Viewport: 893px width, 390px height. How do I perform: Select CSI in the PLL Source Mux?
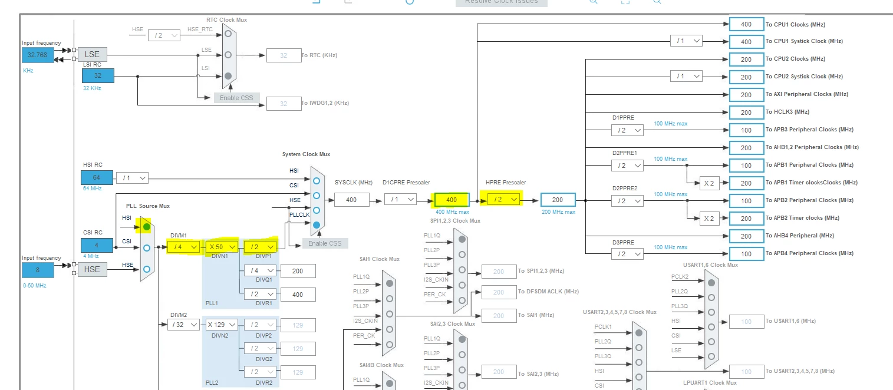click(x=146, y=247)
